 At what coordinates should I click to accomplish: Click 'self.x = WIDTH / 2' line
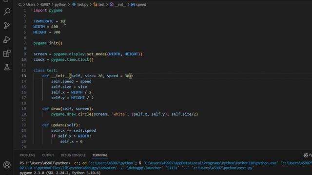(x=71, y=92)
